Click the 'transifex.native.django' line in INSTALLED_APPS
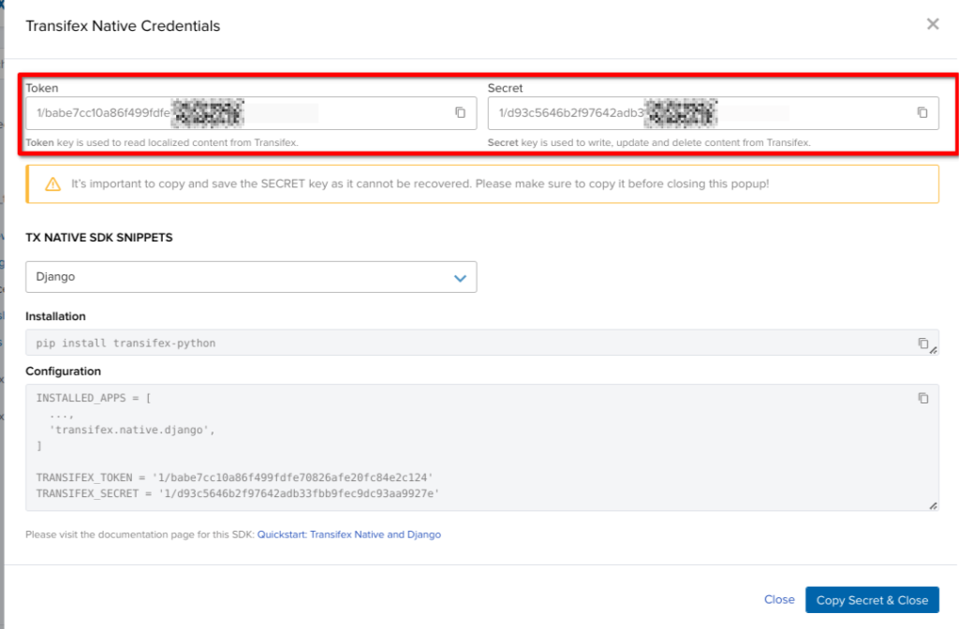 [132, 430]
